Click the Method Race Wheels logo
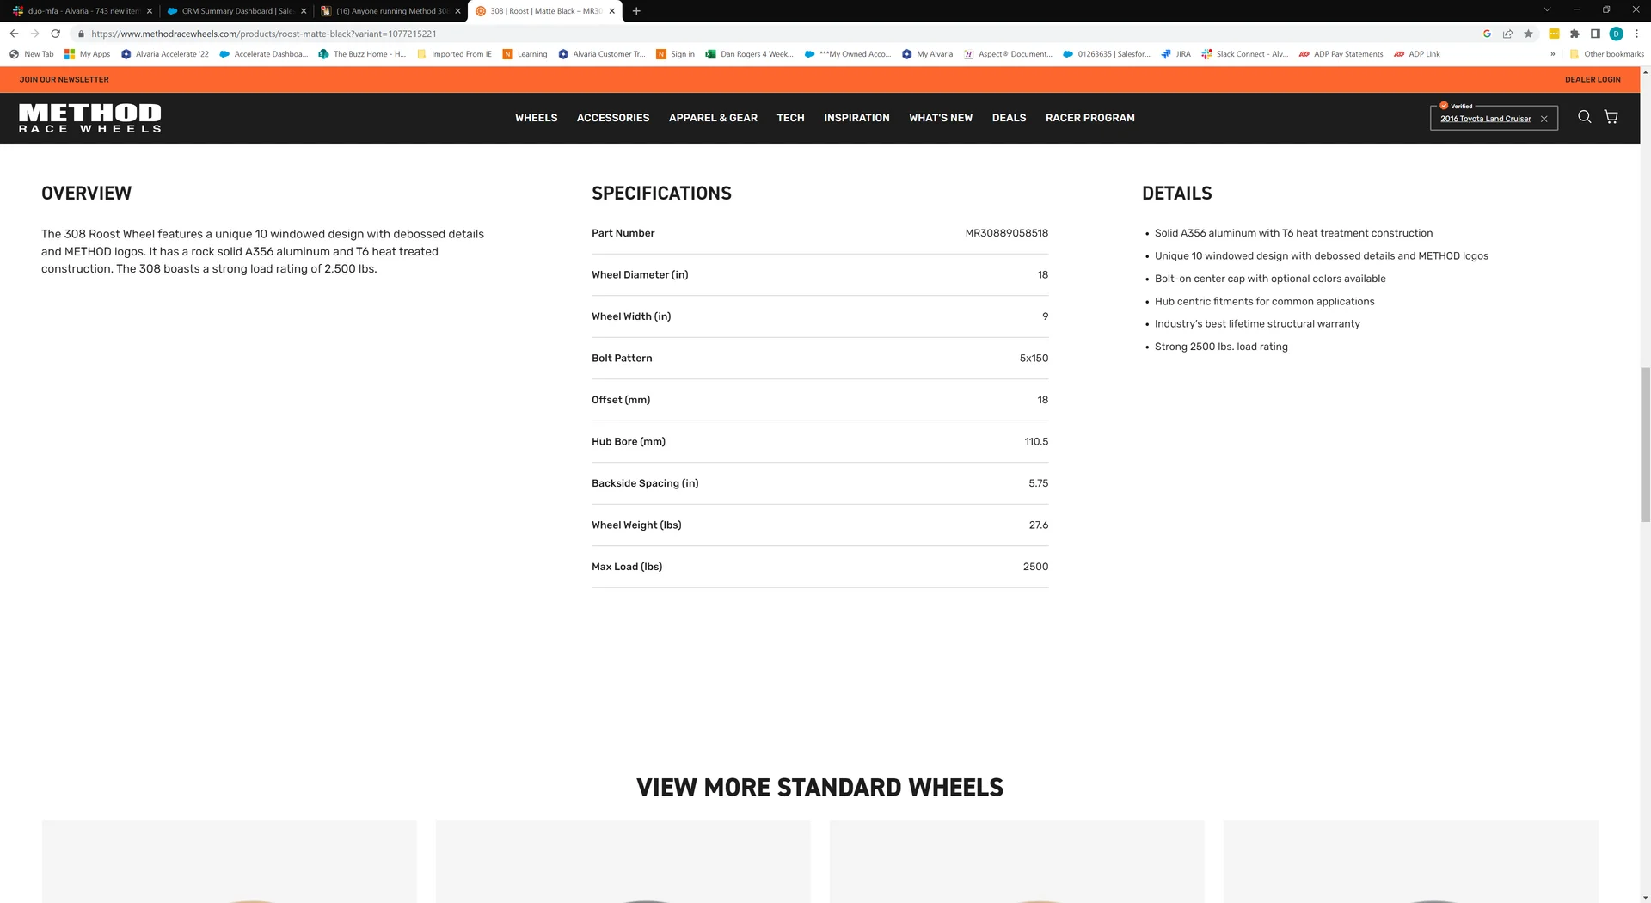Image resolution: width=1651 pixels, height=903 pixels. click(x=90, y=118)
